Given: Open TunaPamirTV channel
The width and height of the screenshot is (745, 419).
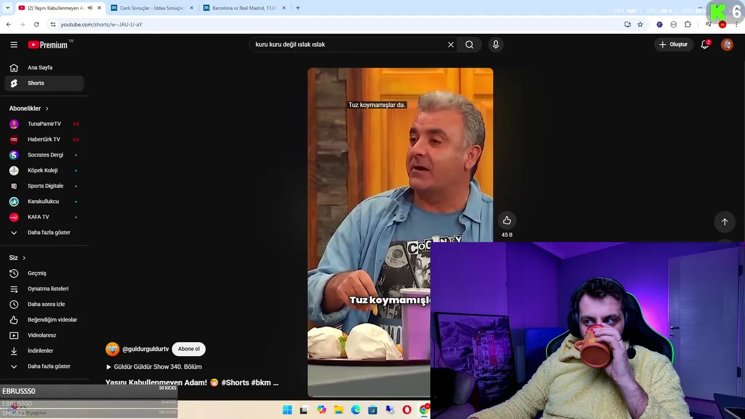Looking at the screenshot, I should [x=44, y=124].
